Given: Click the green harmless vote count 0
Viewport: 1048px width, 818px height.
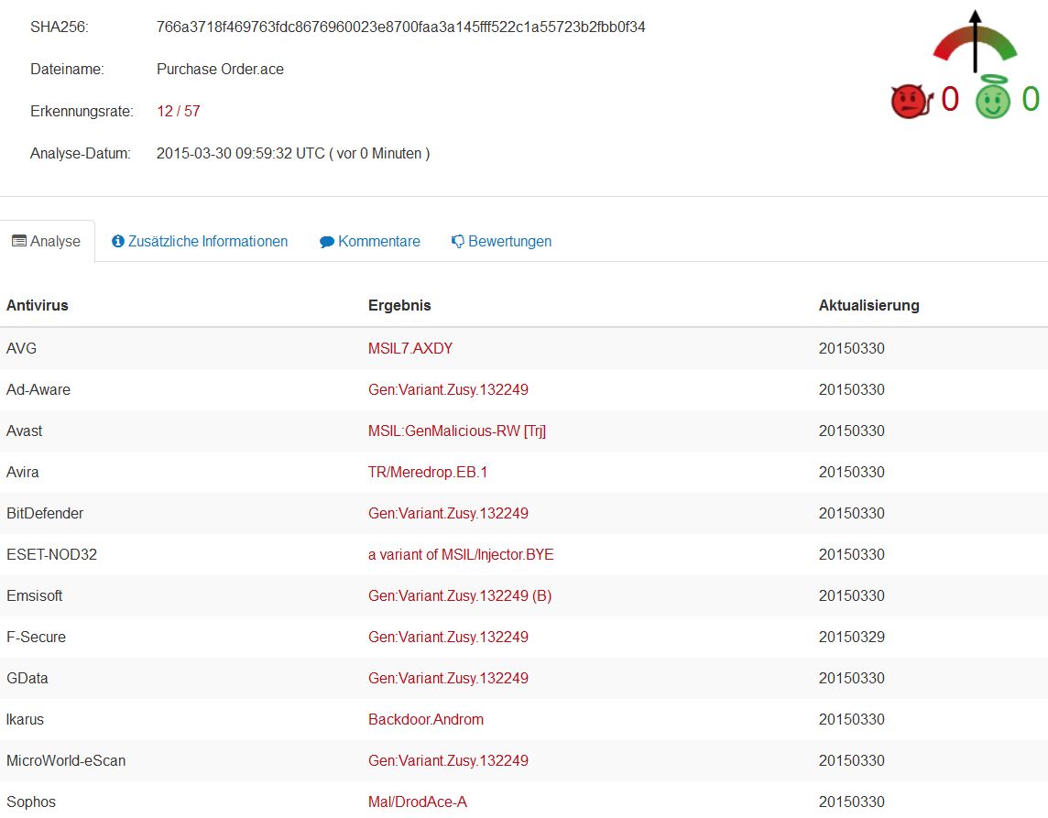Looking at the screenshot, I should (1031, 99).
